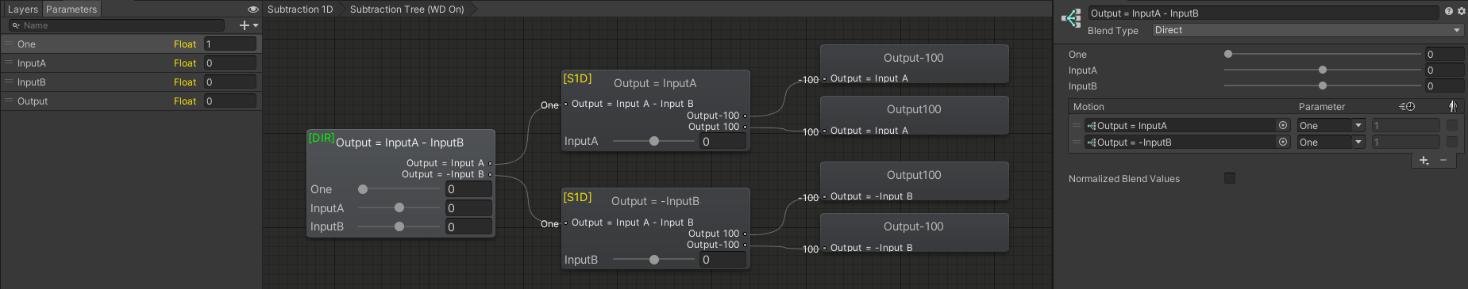1468x289 pixels.
Task: Grab the drag handle of the InputB parameter
Action: coord(9,82)
